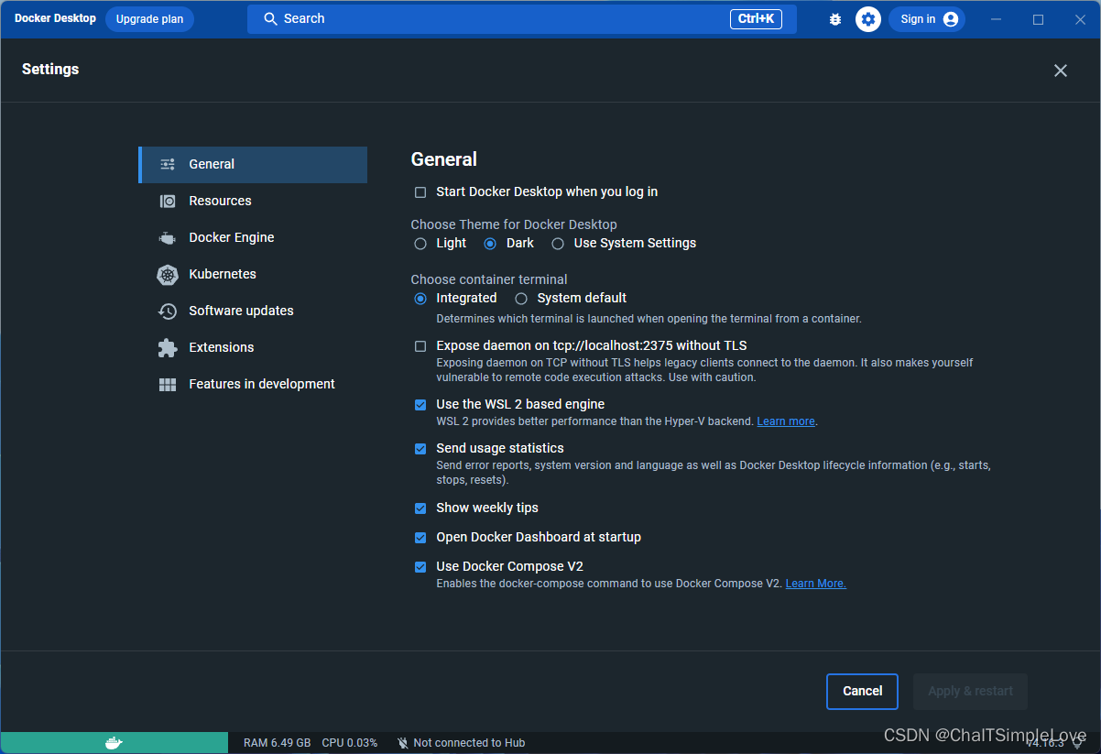Viewport: 1101px width, 754px height.
Task: Click the Docker whale icon in status bar
Action: tap(114, 743)
